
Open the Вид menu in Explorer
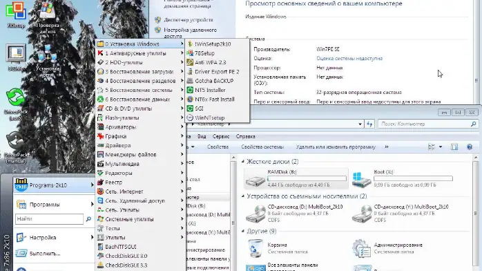[x=202, y=137]
